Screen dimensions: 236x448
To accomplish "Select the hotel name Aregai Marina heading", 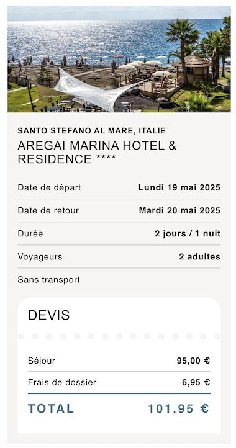I will click(97, 152).
